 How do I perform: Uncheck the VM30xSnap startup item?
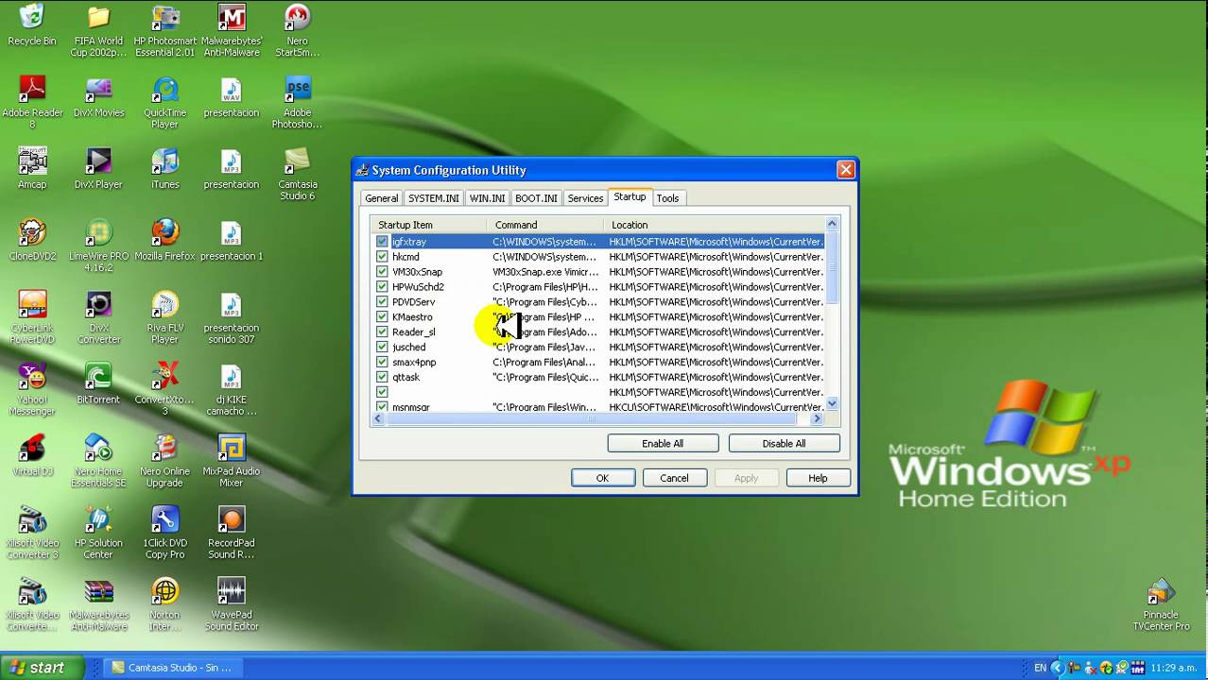pyautogui.click(x=382, y=272)
